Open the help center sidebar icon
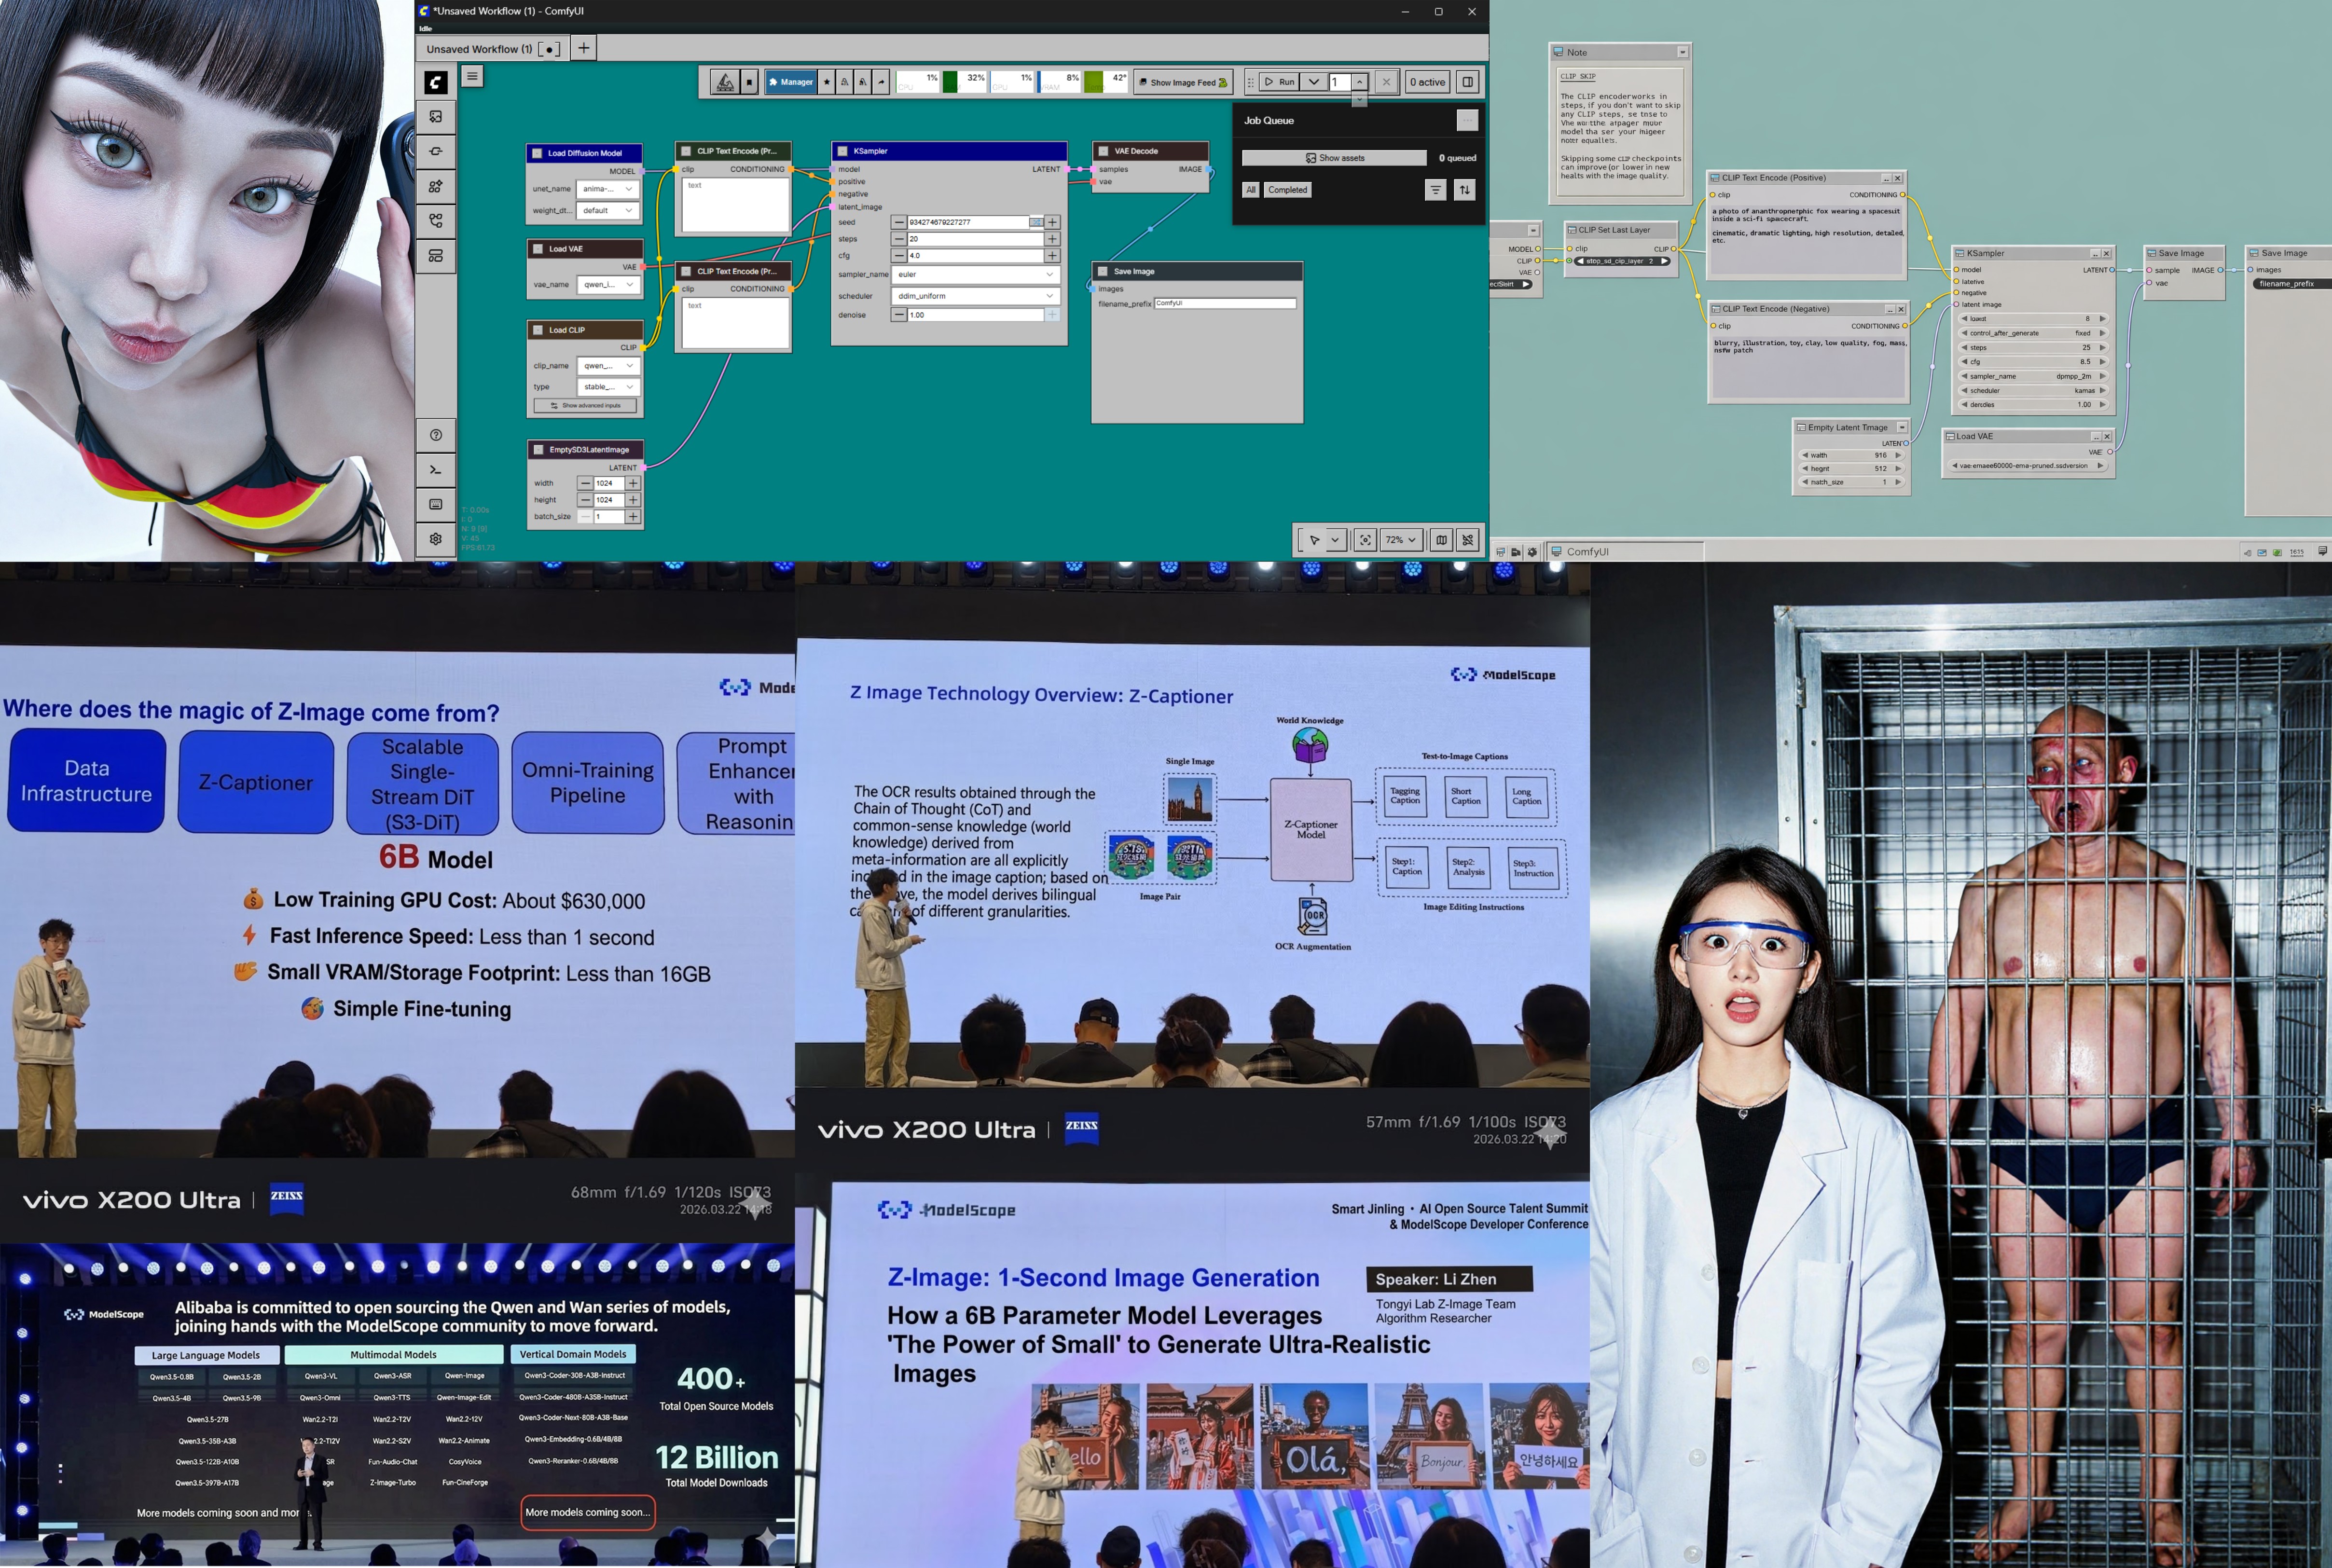Screen dimensions: 2332x1568 coord(436,435)
